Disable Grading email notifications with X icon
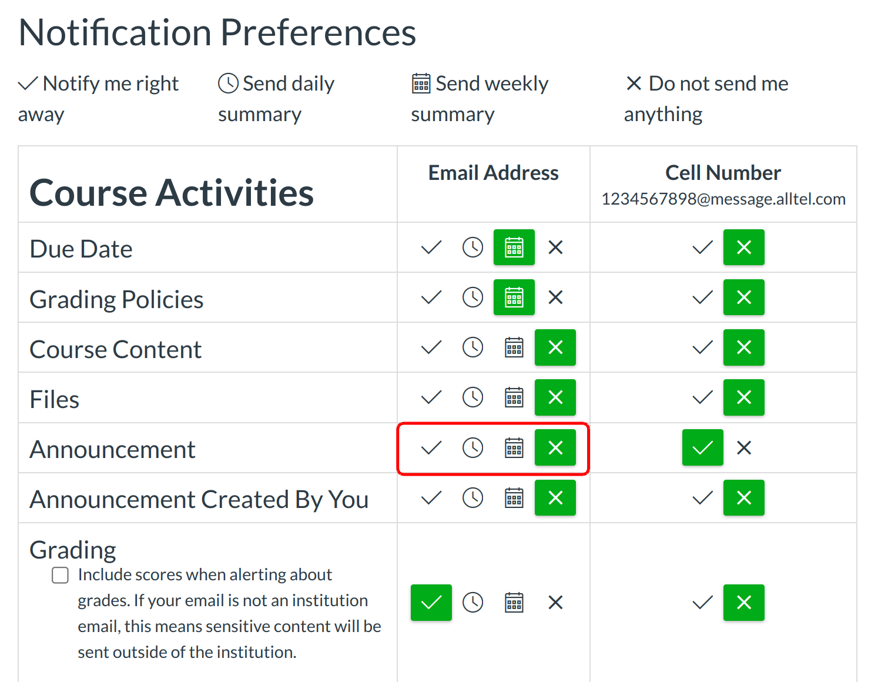 pyautogui.click(x=555, y=603)
